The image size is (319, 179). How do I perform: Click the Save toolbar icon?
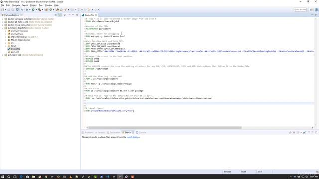pyautogui.click(x=9, y=10)
